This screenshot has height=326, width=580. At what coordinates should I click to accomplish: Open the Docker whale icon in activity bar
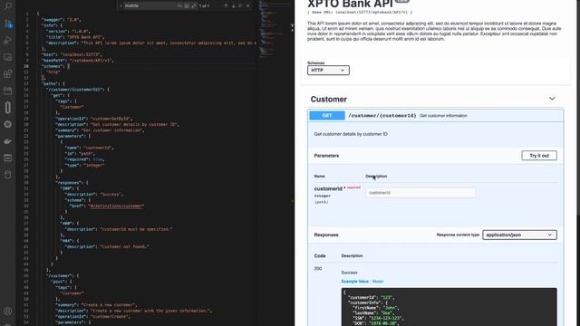click(x=8, y=141)
